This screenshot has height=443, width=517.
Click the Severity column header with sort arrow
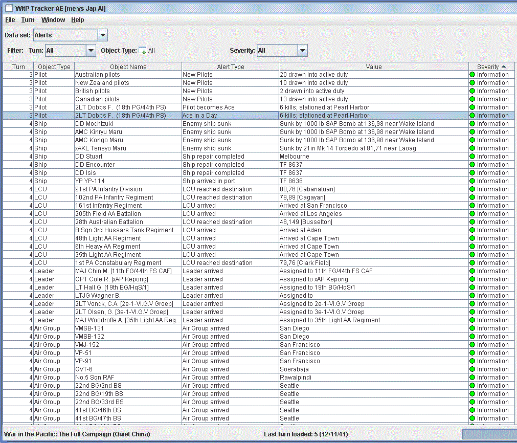(491, 67)
